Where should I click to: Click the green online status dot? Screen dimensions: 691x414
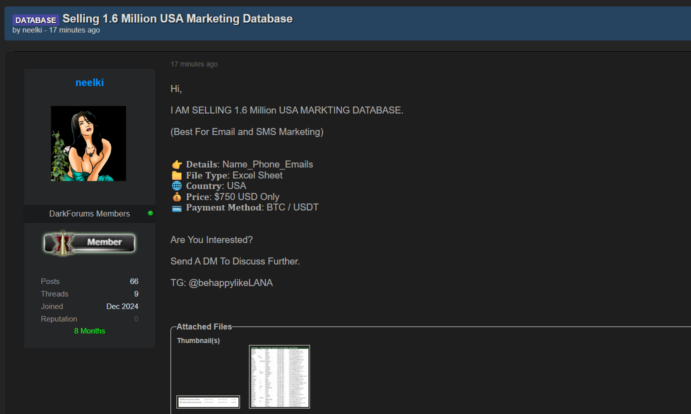[150, 213]
